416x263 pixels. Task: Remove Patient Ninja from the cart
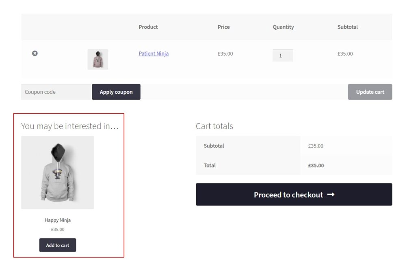pyautogui.click(x=35, y=53)
